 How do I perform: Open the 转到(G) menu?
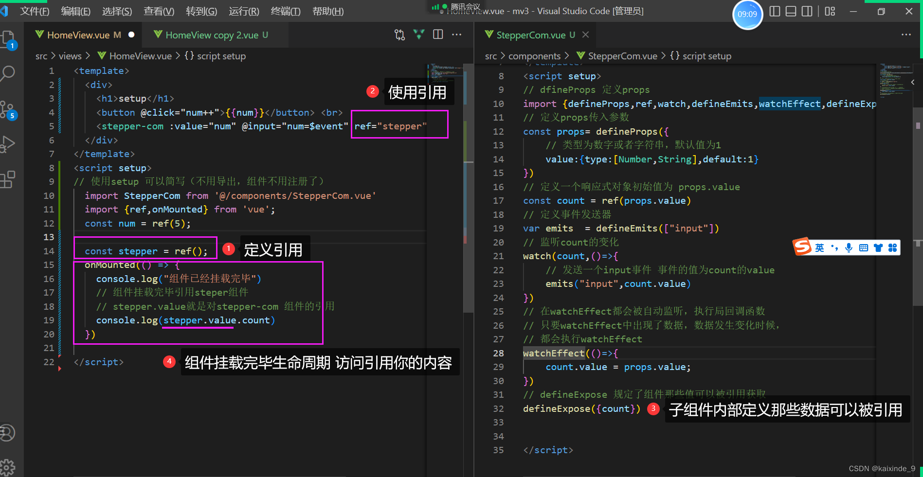201,11
